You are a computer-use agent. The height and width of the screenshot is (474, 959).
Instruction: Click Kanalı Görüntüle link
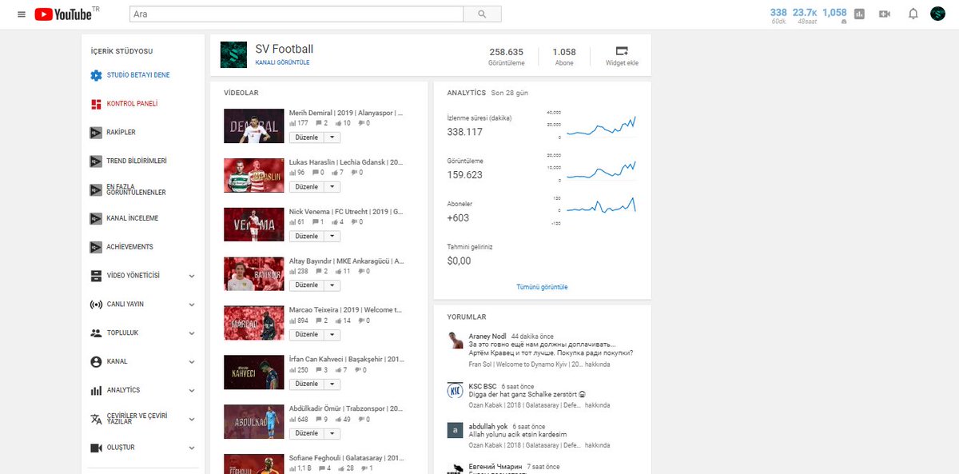282,62
